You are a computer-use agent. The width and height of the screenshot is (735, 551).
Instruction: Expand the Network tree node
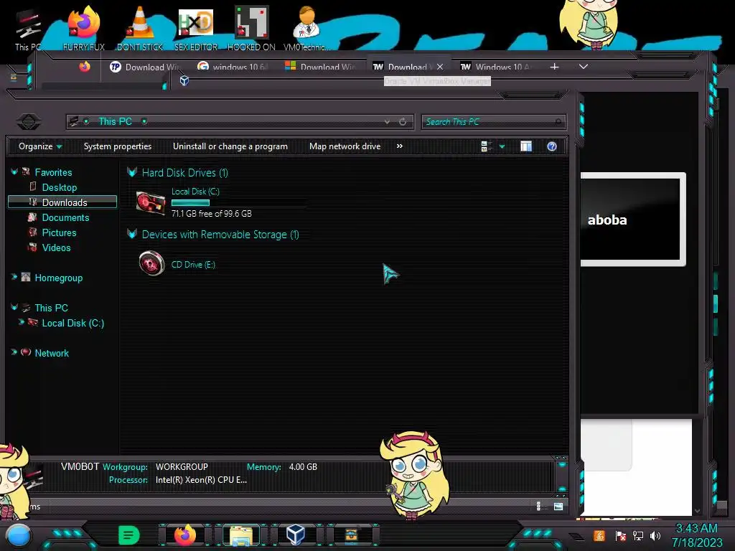14,352
